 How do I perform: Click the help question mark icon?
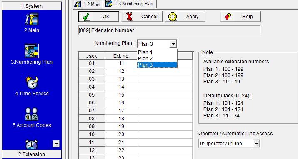[x=228, y=17]
